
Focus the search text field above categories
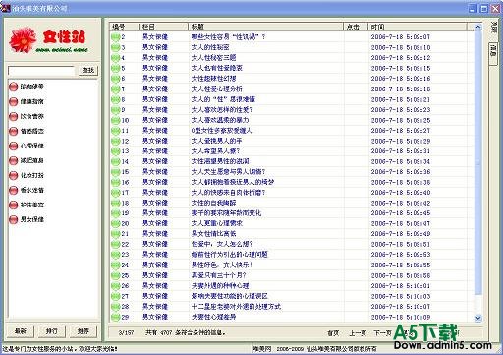41,71
